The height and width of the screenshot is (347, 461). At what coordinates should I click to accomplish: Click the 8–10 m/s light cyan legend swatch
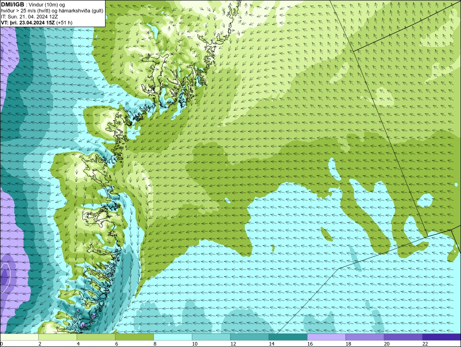point(173,337)
